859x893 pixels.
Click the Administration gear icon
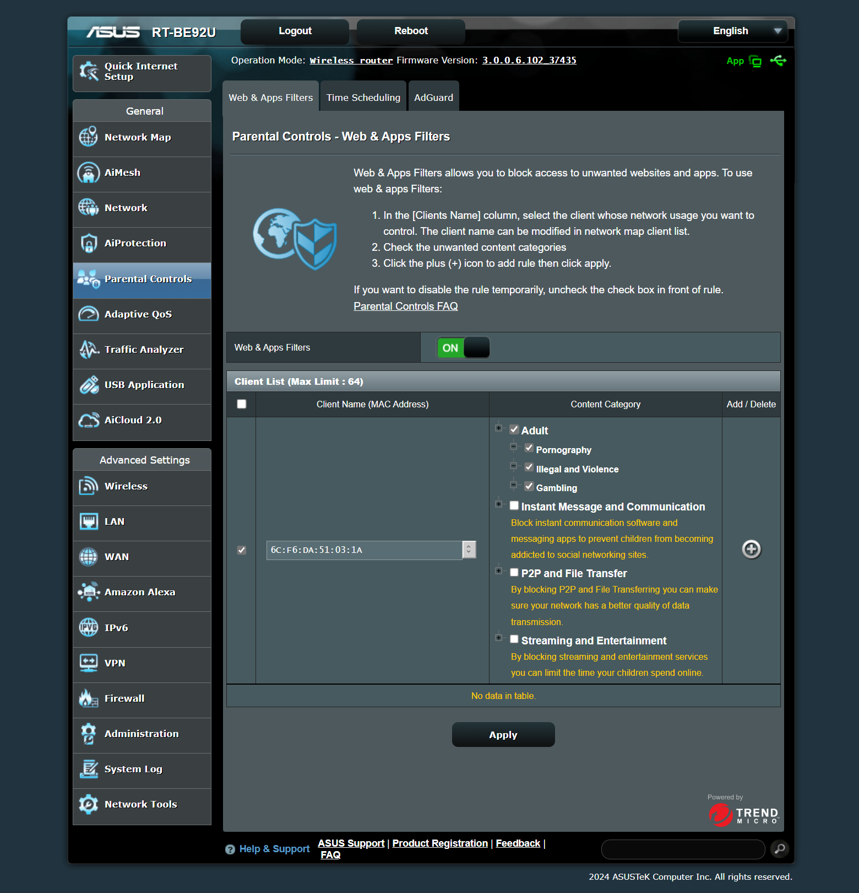coord(89,734)
